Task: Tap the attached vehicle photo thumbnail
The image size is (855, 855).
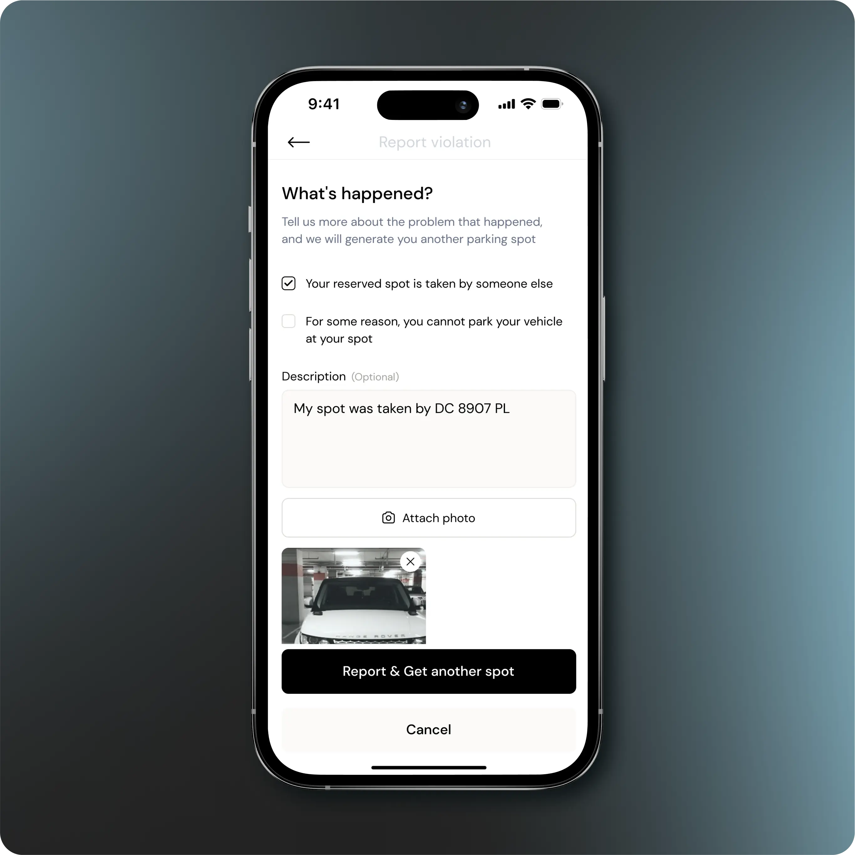Action: click(x=354, y=597)
